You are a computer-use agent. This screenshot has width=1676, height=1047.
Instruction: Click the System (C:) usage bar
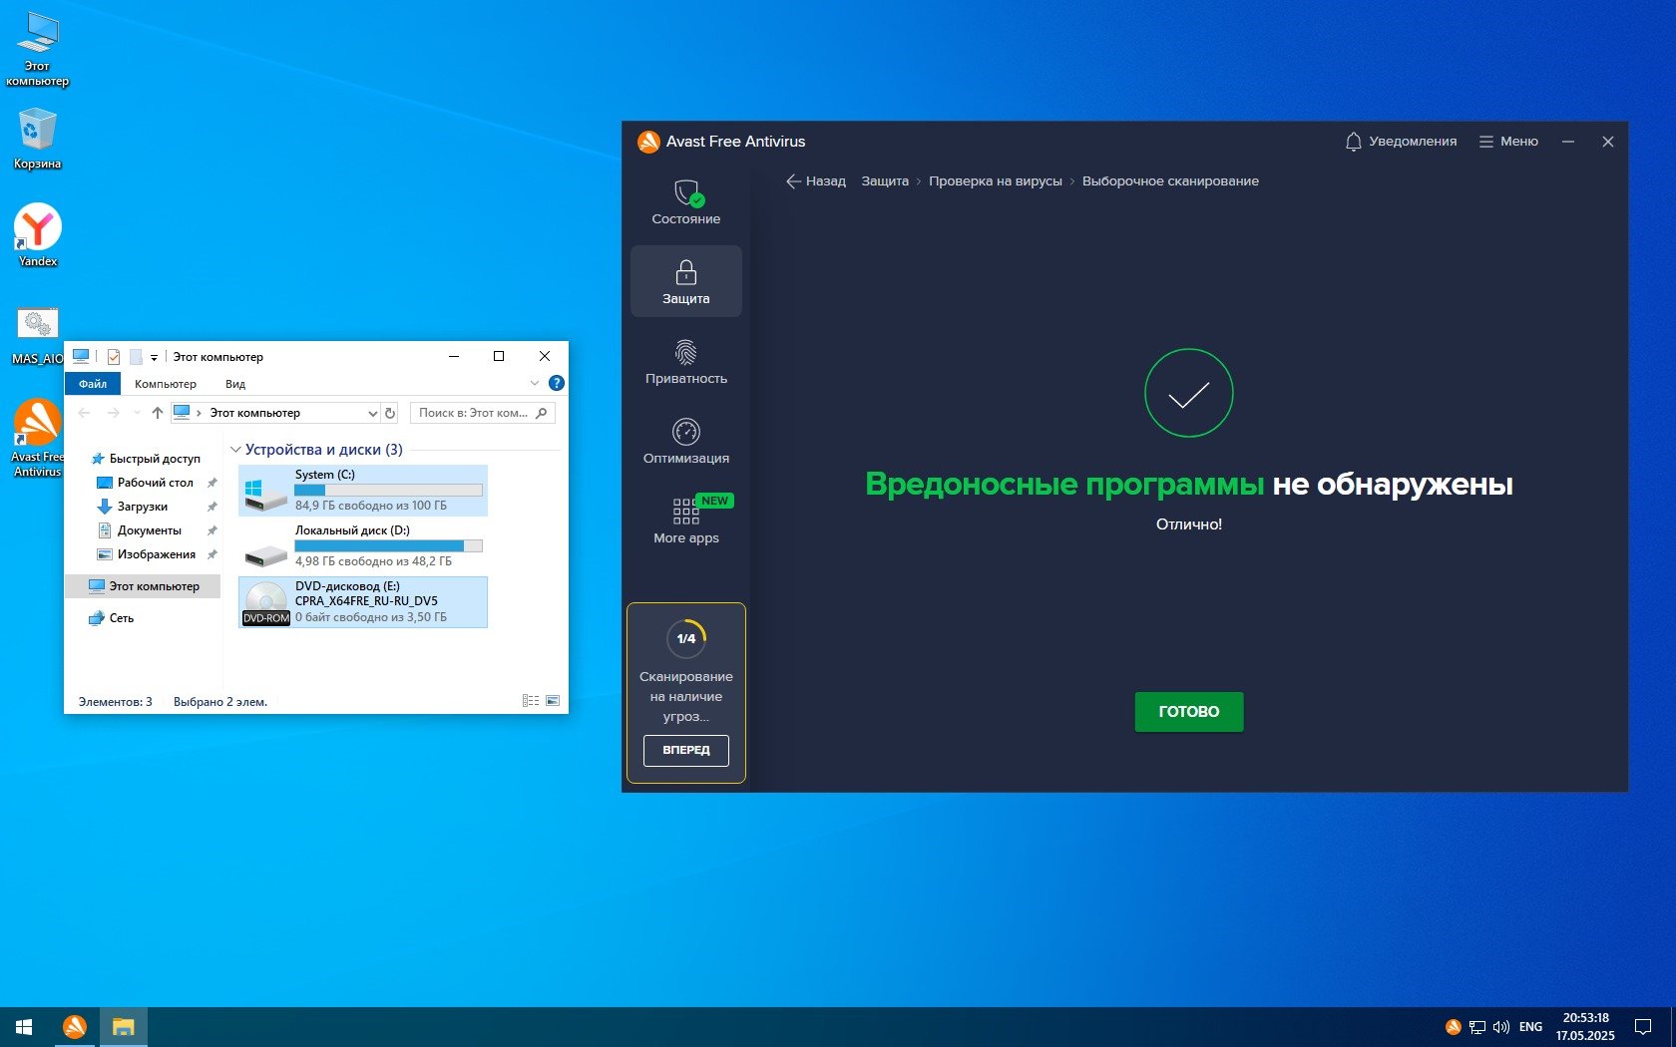coord(388,491)
